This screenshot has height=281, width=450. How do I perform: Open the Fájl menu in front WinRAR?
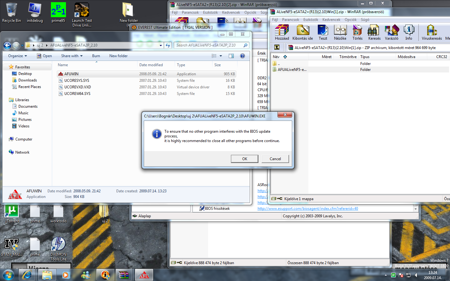click(x=275, y=19)
